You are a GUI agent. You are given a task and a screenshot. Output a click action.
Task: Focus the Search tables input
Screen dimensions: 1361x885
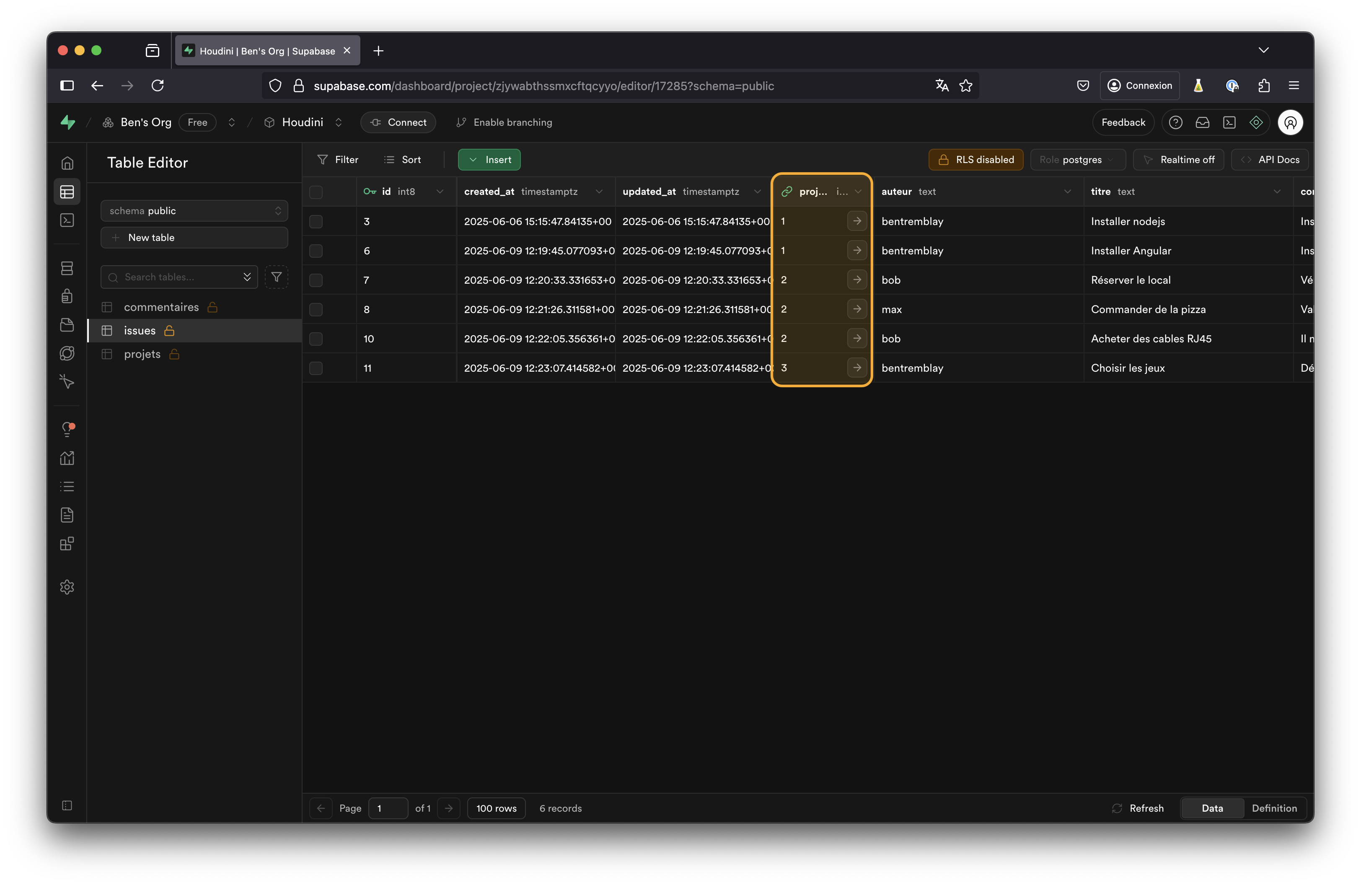pos(180,277)
